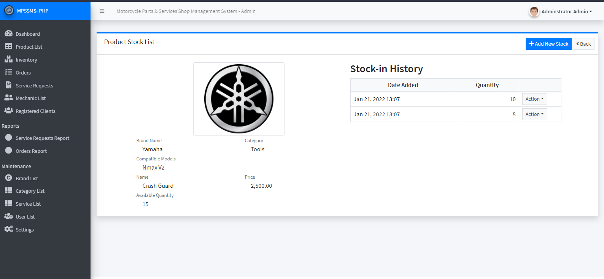
Task: Click the Orders Report circle icon
Action: click(x=8, y=151)
